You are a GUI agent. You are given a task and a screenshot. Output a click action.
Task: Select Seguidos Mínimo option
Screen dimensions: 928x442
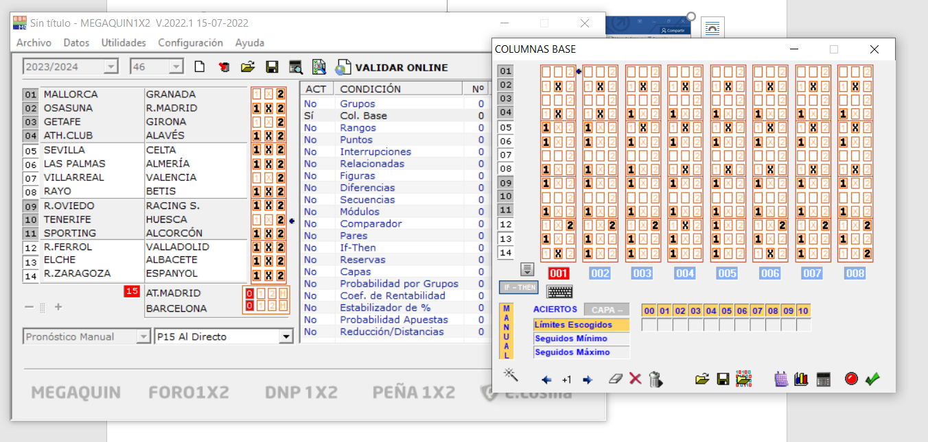[581, 339]
